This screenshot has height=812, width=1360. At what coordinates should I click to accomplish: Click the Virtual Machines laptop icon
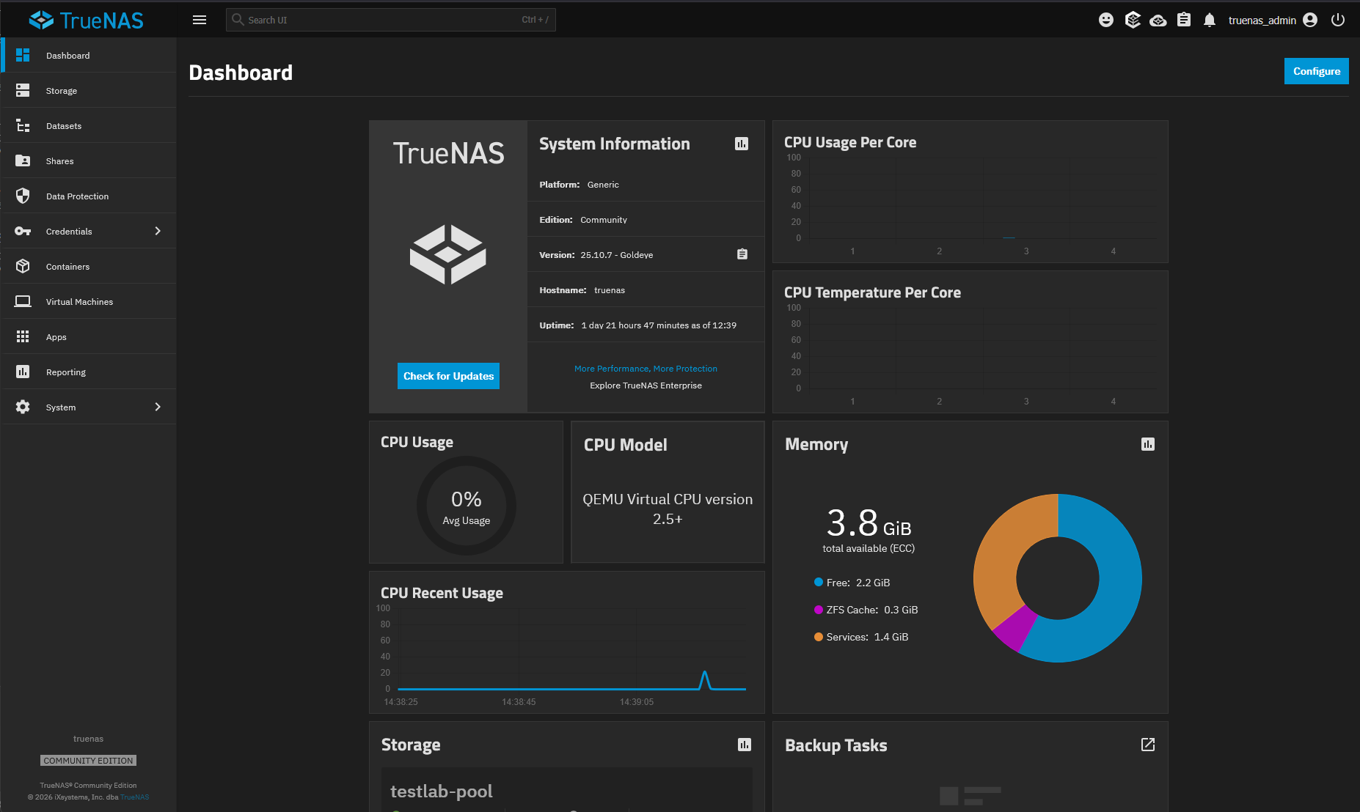coord(23,301)
